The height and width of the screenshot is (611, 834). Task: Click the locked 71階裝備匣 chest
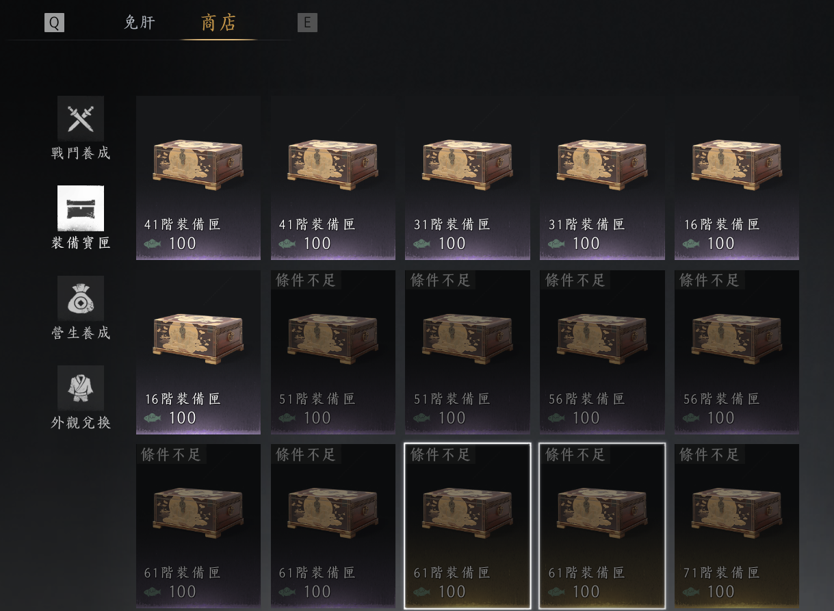[737, 526]
